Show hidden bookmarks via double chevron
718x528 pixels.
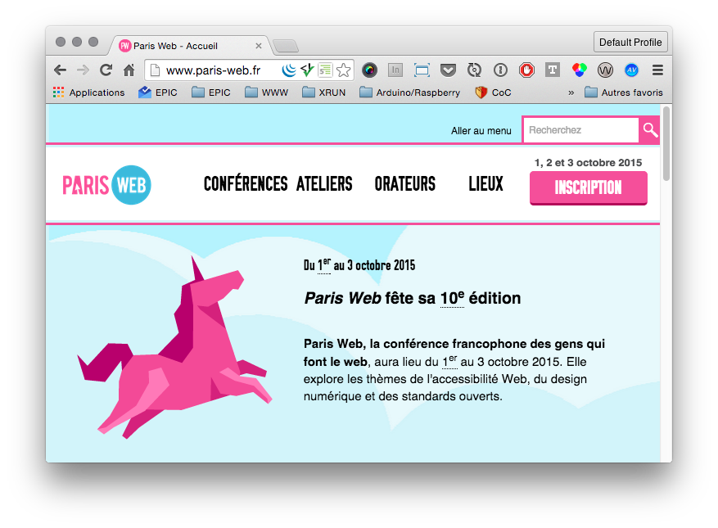[571, 93]
